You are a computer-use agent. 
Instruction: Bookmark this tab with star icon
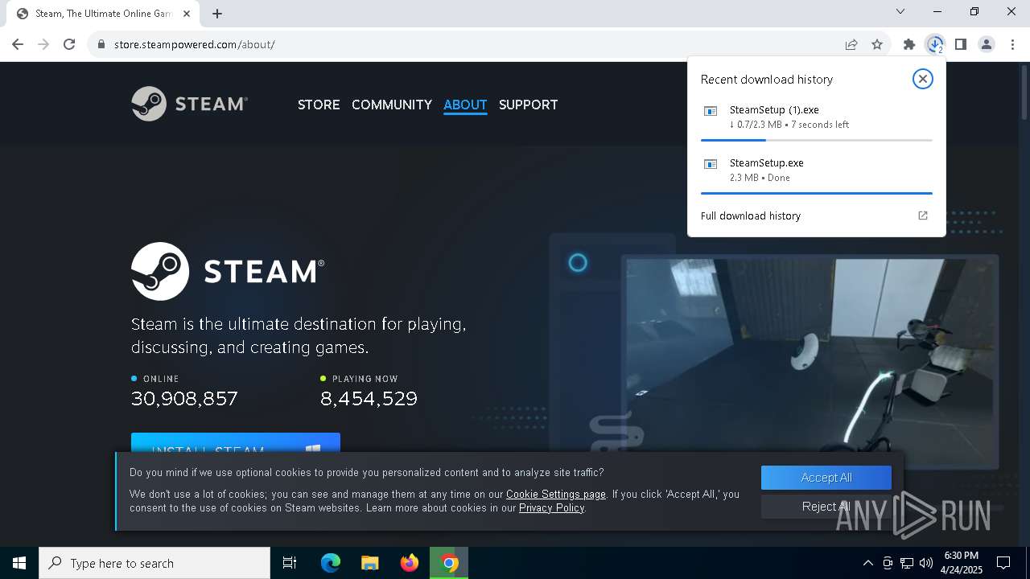877,44
